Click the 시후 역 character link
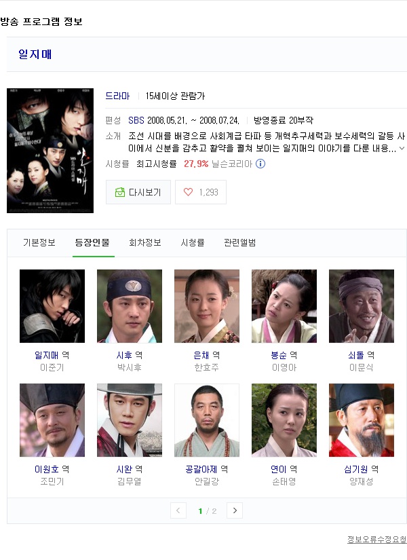407x560 pixels. pos(130,356)
